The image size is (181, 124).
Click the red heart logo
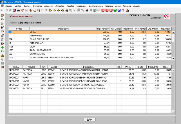tap(167, 16)
